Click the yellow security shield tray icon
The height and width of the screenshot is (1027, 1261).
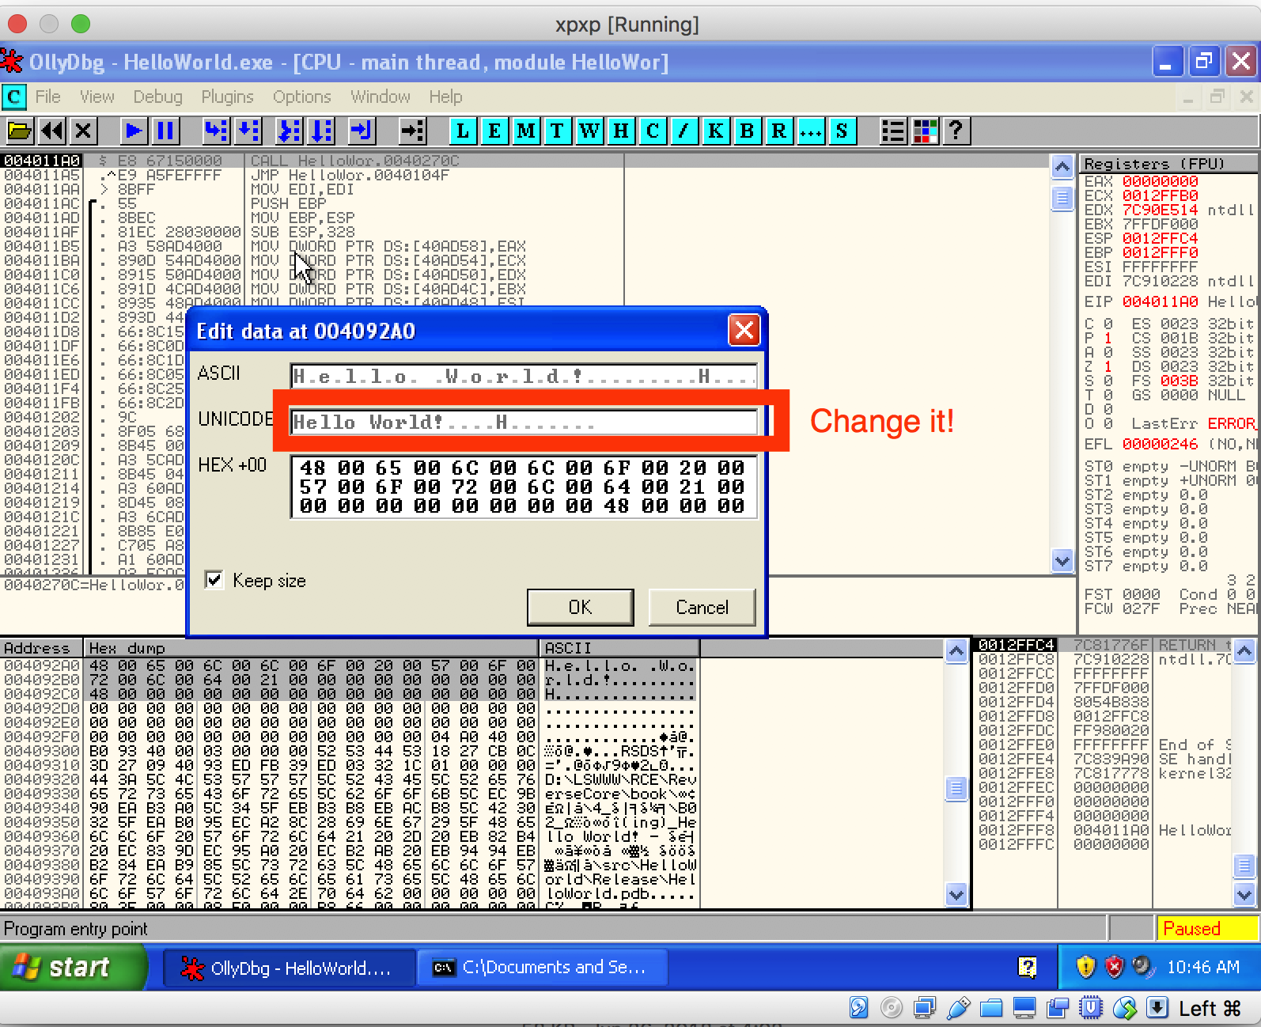point(1085,967)
